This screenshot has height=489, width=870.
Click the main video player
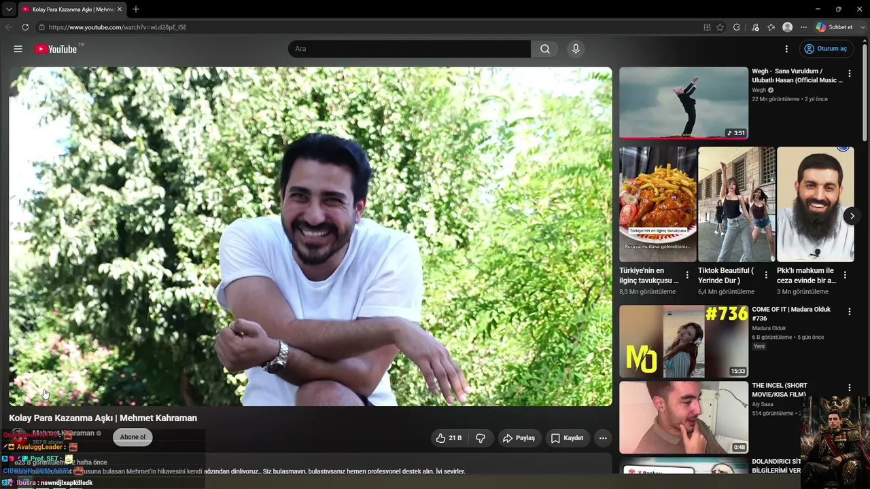coord(311,236)
